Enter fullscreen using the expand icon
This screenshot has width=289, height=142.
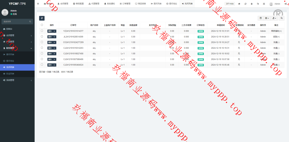[264, 4]
